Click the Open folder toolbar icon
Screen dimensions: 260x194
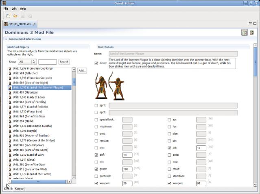tap(15, 16)
